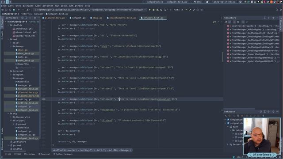Toggle sort alphabetically in Structure panel
This screenshot has width=283, height=159.
pyautogui.click(x=229, y=22)
